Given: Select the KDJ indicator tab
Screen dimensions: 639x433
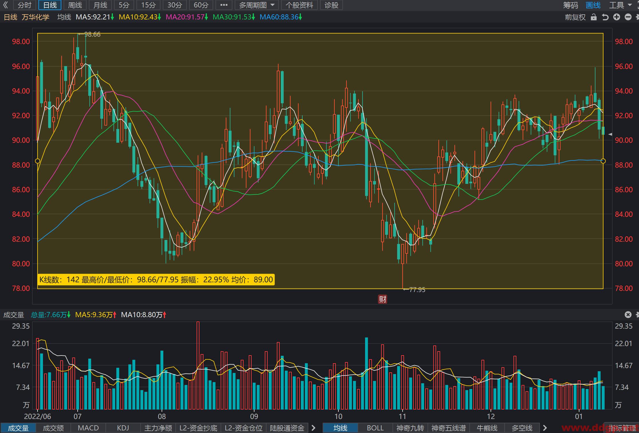Looking at the screenshot, I should click(x=123, y=428).
